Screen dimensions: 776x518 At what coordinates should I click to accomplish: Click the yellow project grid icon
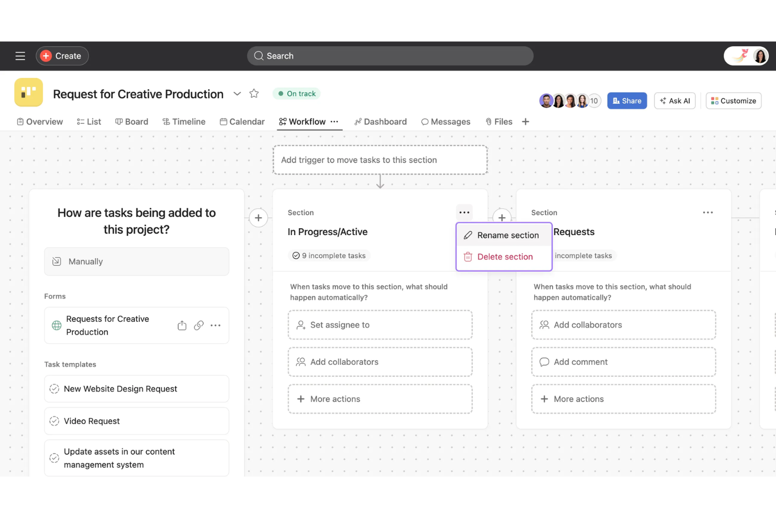pos(28,92)
